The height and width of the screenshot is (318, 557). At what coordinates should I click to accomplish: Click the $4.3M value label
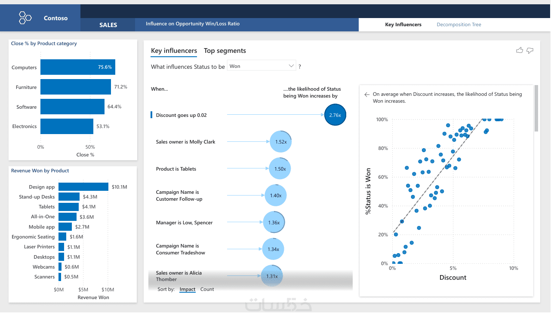[90, 197]
